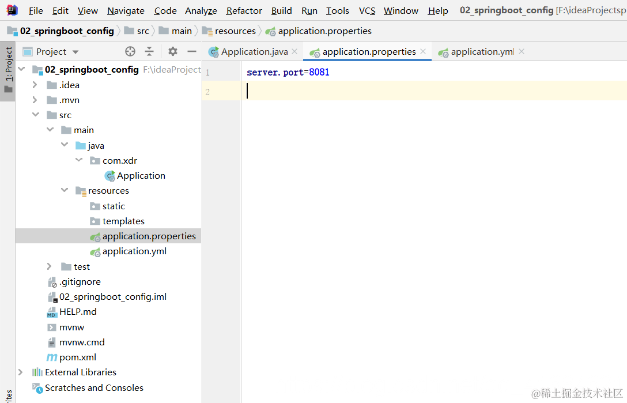Close the application.properties tab
Image resolution: width=627 pixels, height=403 pixels.
423,51
